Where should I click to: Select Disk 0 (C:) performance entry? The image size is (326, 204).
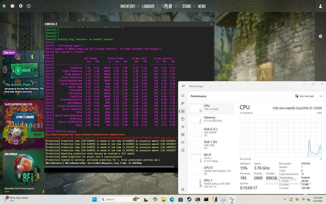211,132
